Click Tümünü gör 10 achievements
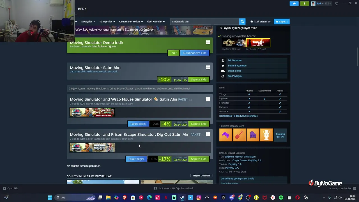Screen dimensions: 359x202 280,135
